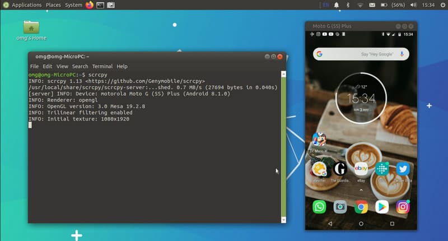
Task: Open the Applications menu in top panel
Action: pyautogui.click(x=26, y=5)
